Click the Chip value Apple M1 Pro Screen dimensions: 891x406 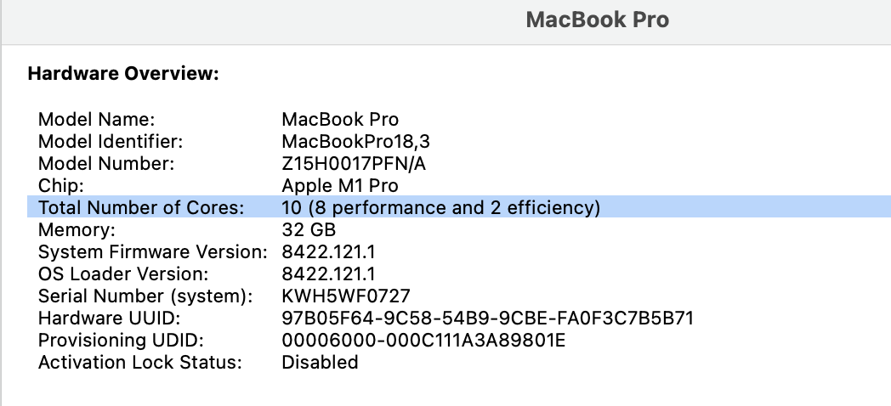pyautogui.click(x=340, y=186)
